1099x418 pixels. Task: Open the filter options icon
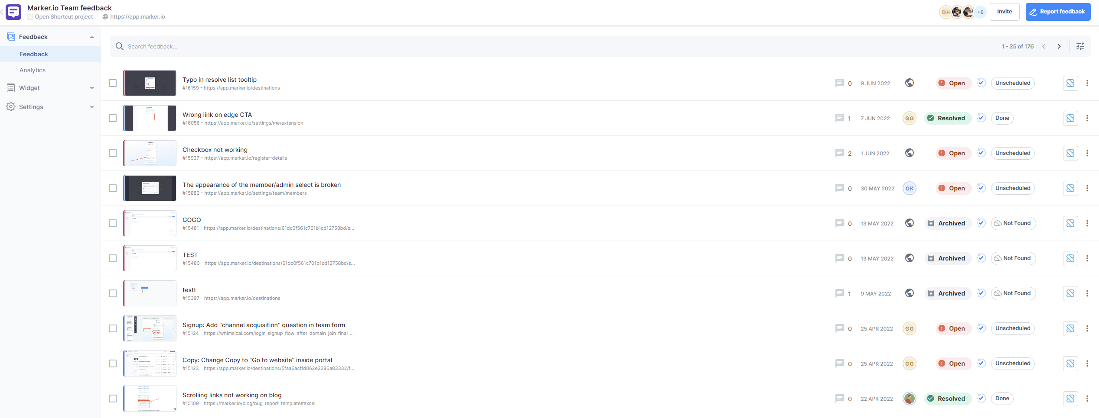pyautogui.click(x=1080, y=46)
